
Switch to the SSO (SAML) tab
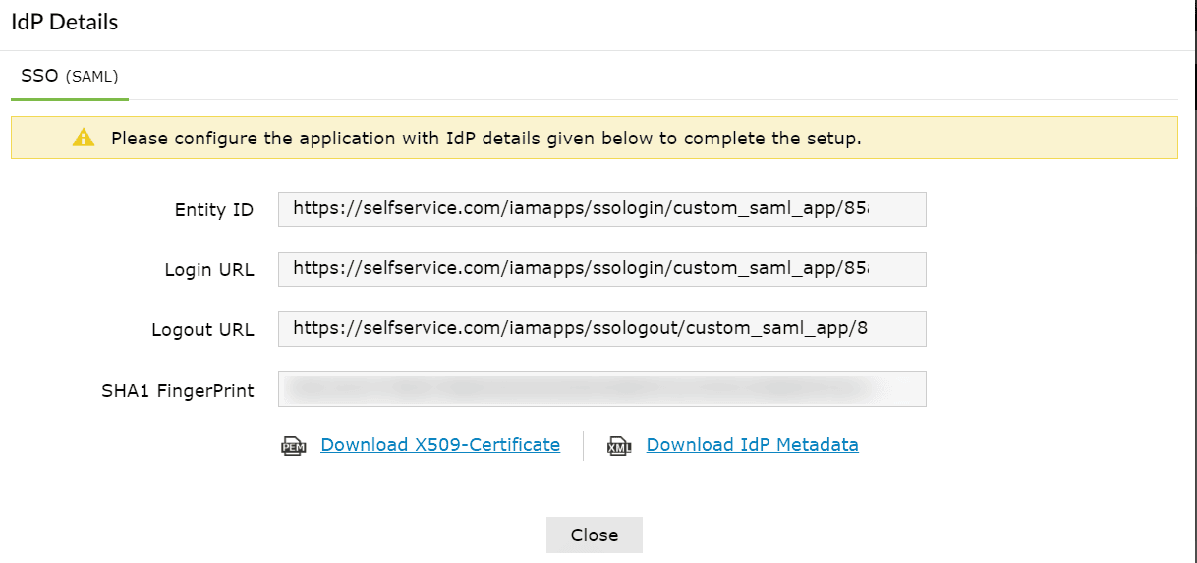pos(69,76)
